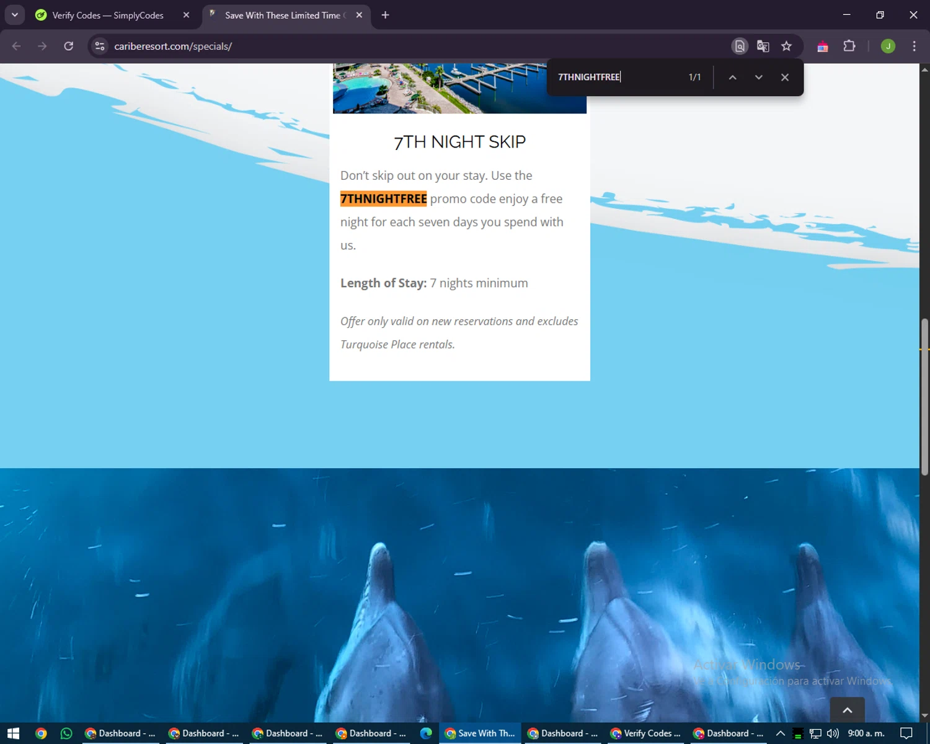Translate this page icon

coord(763,46)
